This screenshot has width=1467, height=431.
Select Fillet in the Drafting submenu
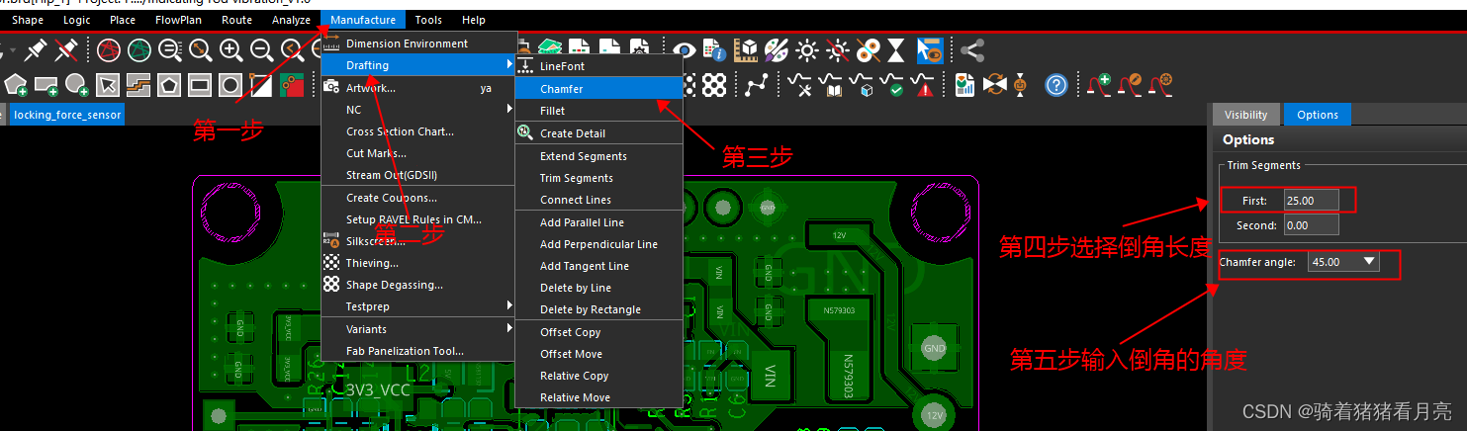tap(599, 111)
